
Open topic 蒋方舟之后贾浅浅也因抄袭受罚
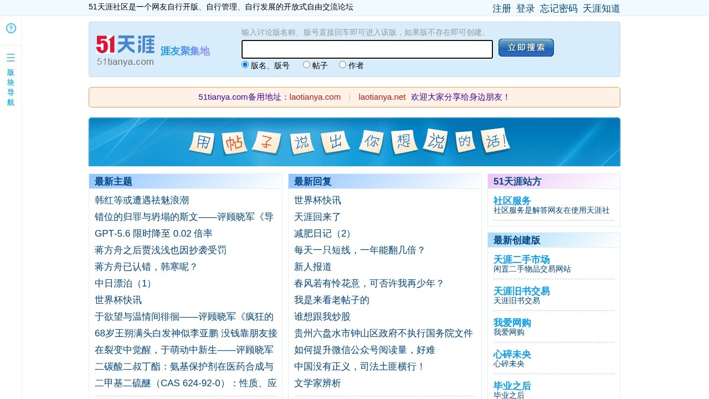pyautogui.click(x=161, y=250)
